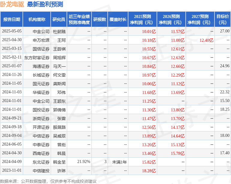This screenshot has height=184, width=231.
Task: Click institution 国元证券
Action: pyautogui.click(x=41, y=84)
